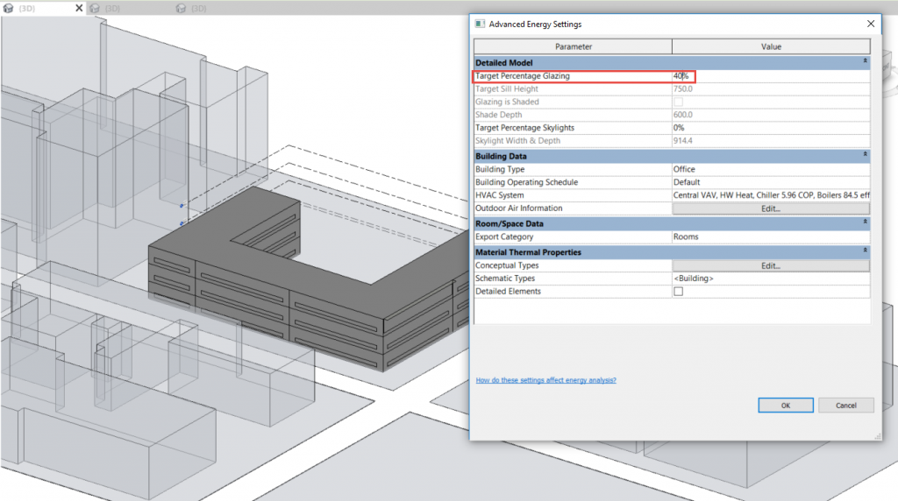
Task: Close the active (3D) view tab
Action: (79, 8)
